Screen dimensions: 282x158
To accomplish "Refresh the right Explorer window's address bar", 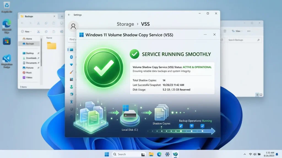I will pos(222,40).
